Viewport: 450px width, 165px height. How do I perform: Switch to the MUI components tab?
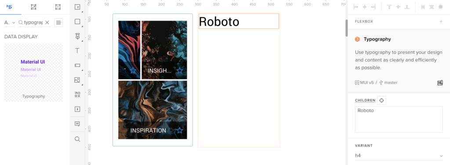click(x=10, y=7)
